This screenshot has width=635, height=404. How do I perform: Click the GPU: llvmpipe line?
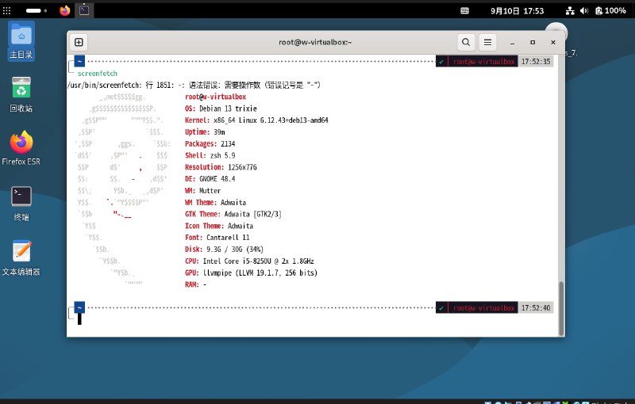(x=251, y=273)
